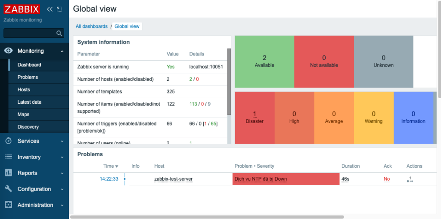Click duration 46s link
The image size is (441, 219).
(x=345, y=179)
